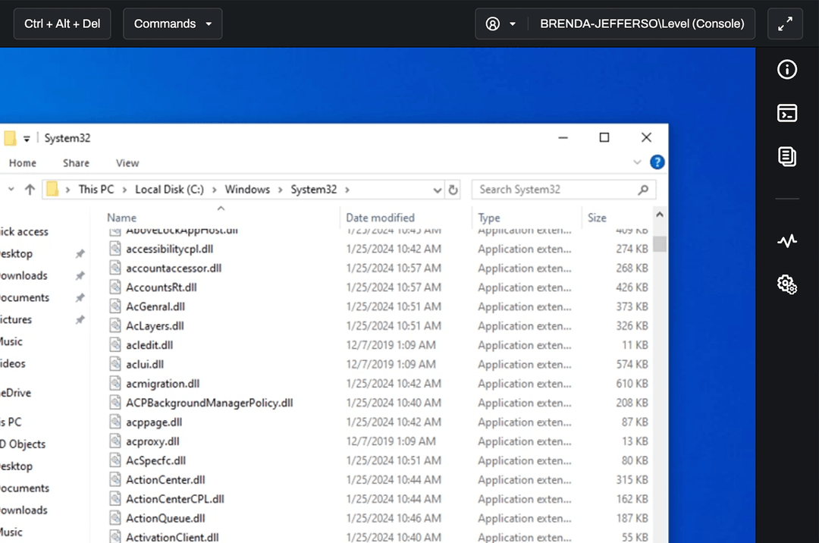Open the session info panel icon

click(787, 69)
